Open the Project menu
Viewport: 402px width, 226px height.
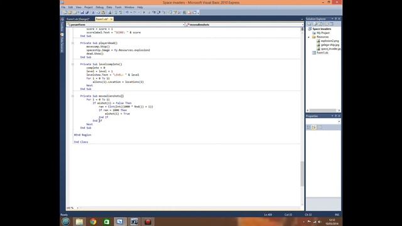(89, 7)
